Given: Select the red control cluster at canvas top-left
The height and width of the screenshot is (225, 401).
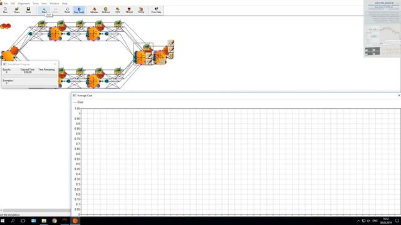Looking at the screenshot, I should pyautogui.click(x=6, y=26).
